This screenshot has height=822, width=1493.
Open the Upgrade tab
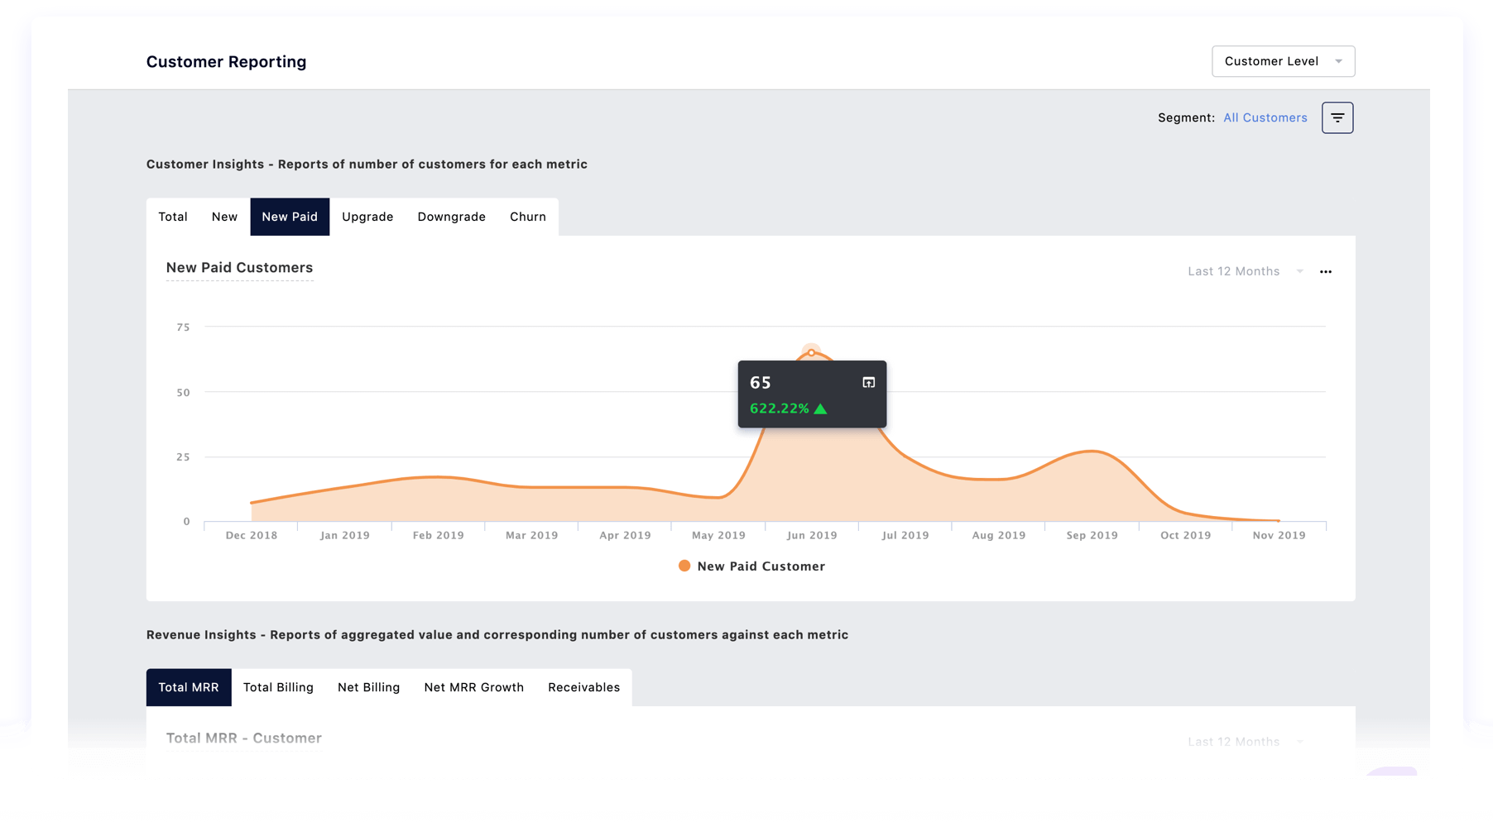tap(367, 217)
